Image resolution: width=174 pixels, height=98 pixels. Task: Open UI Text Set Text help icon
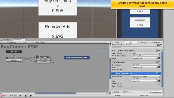point(157,73)
